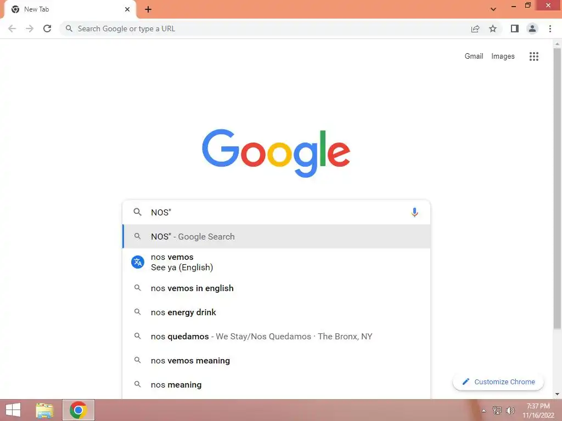Bookmark this tab with the star icon
This screenshot has width=562, height=421.
[x=493, y=29]
